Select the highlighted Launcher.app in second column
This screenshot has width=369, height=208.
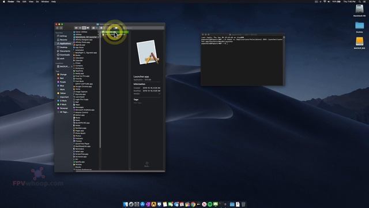[x=115, y=32]
